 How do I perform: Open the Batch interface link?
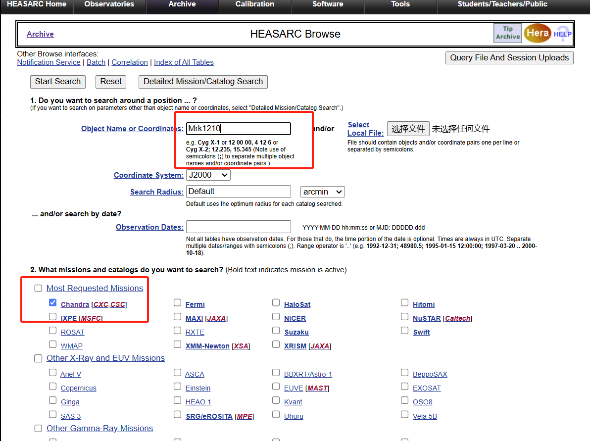[96, 62]
